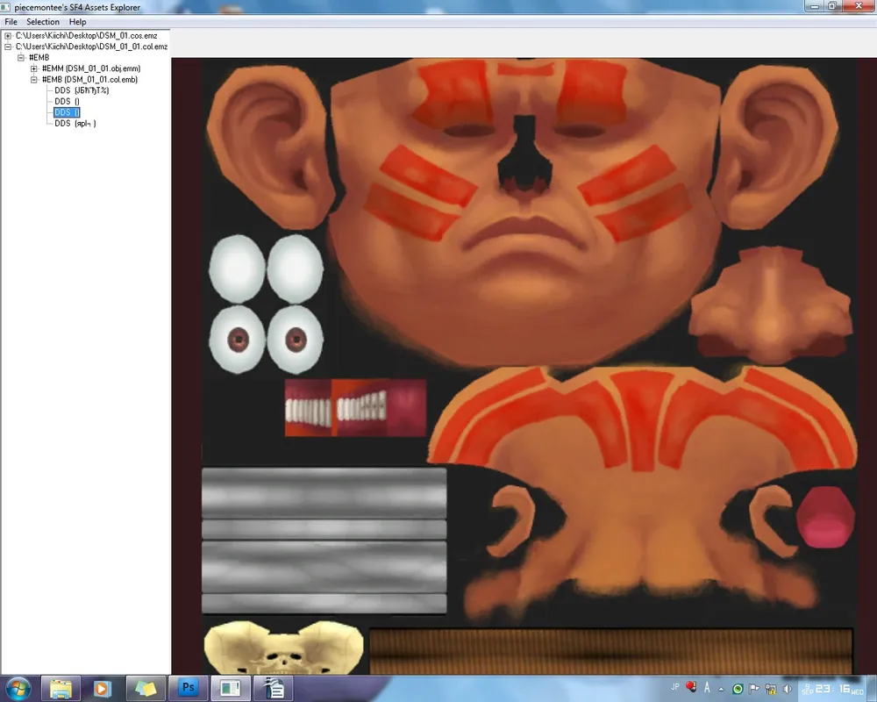The height and width of the screenshot is (702, 877).
Task: Click the volume speaker tray icon
Action: (x=787, y=689)
